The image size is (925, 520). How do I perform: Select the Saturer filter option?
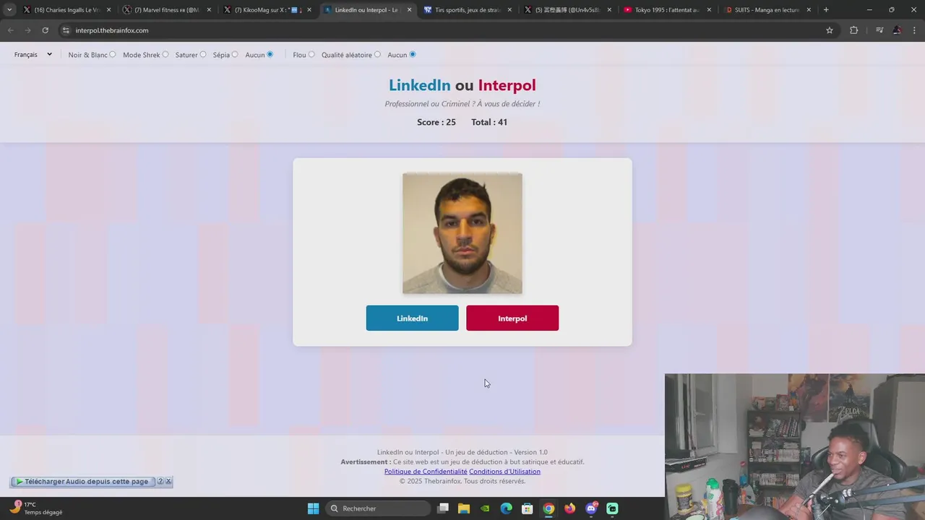click(x=203, y=55)
